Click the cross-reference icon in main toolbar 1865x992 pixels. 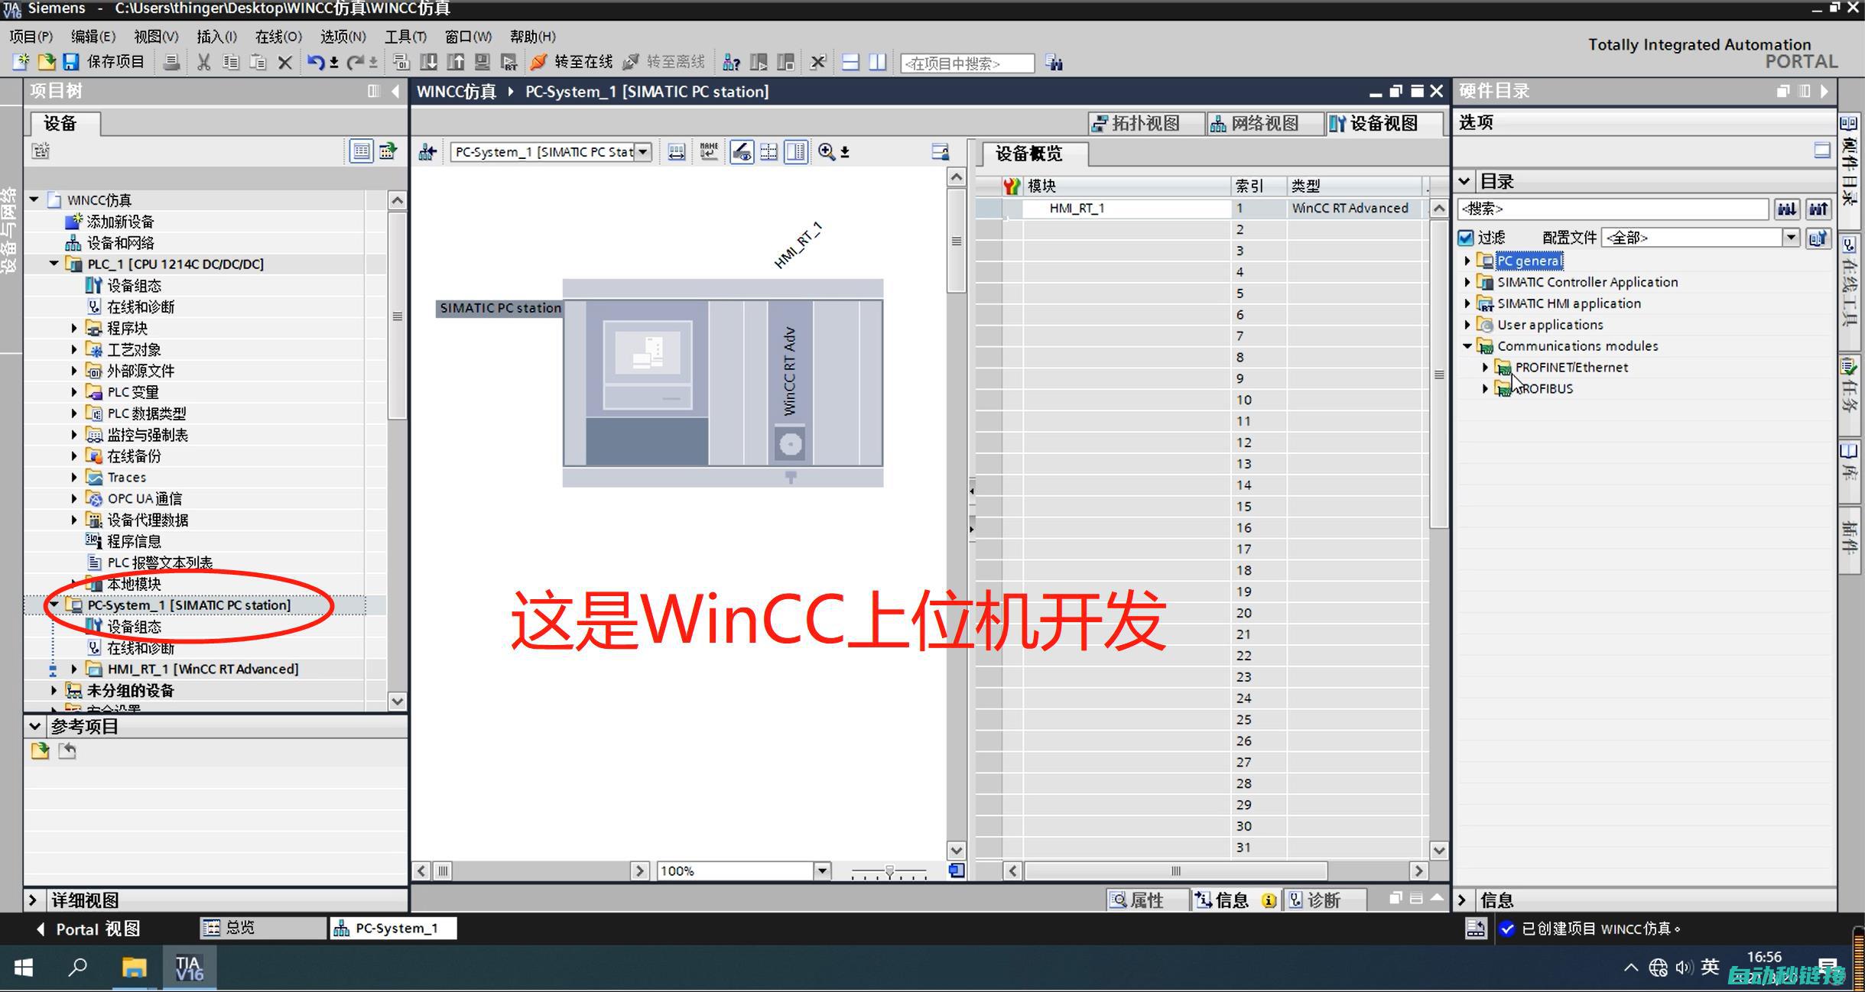[817, 63]
